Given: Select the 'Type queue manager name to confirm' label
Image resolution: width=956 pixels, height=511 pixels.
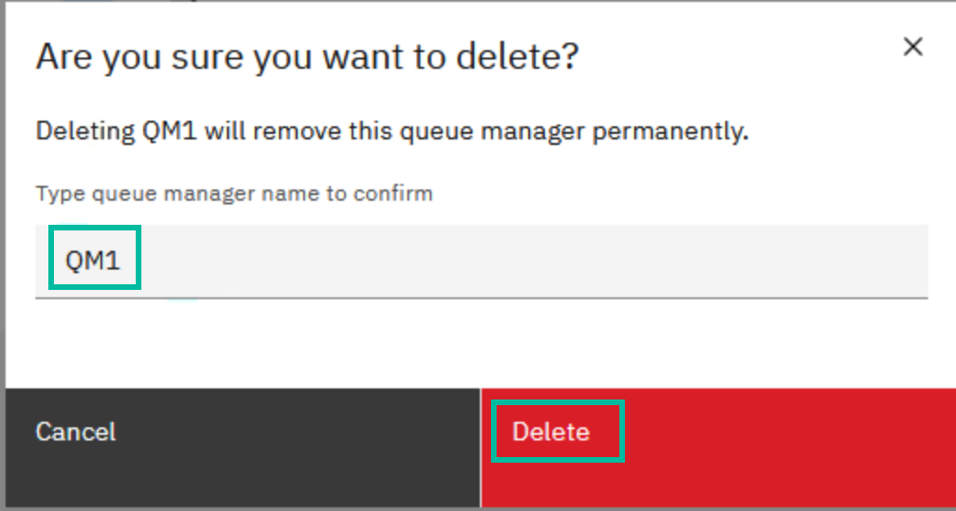Looking at the screenshot, I should pos(234,193).
